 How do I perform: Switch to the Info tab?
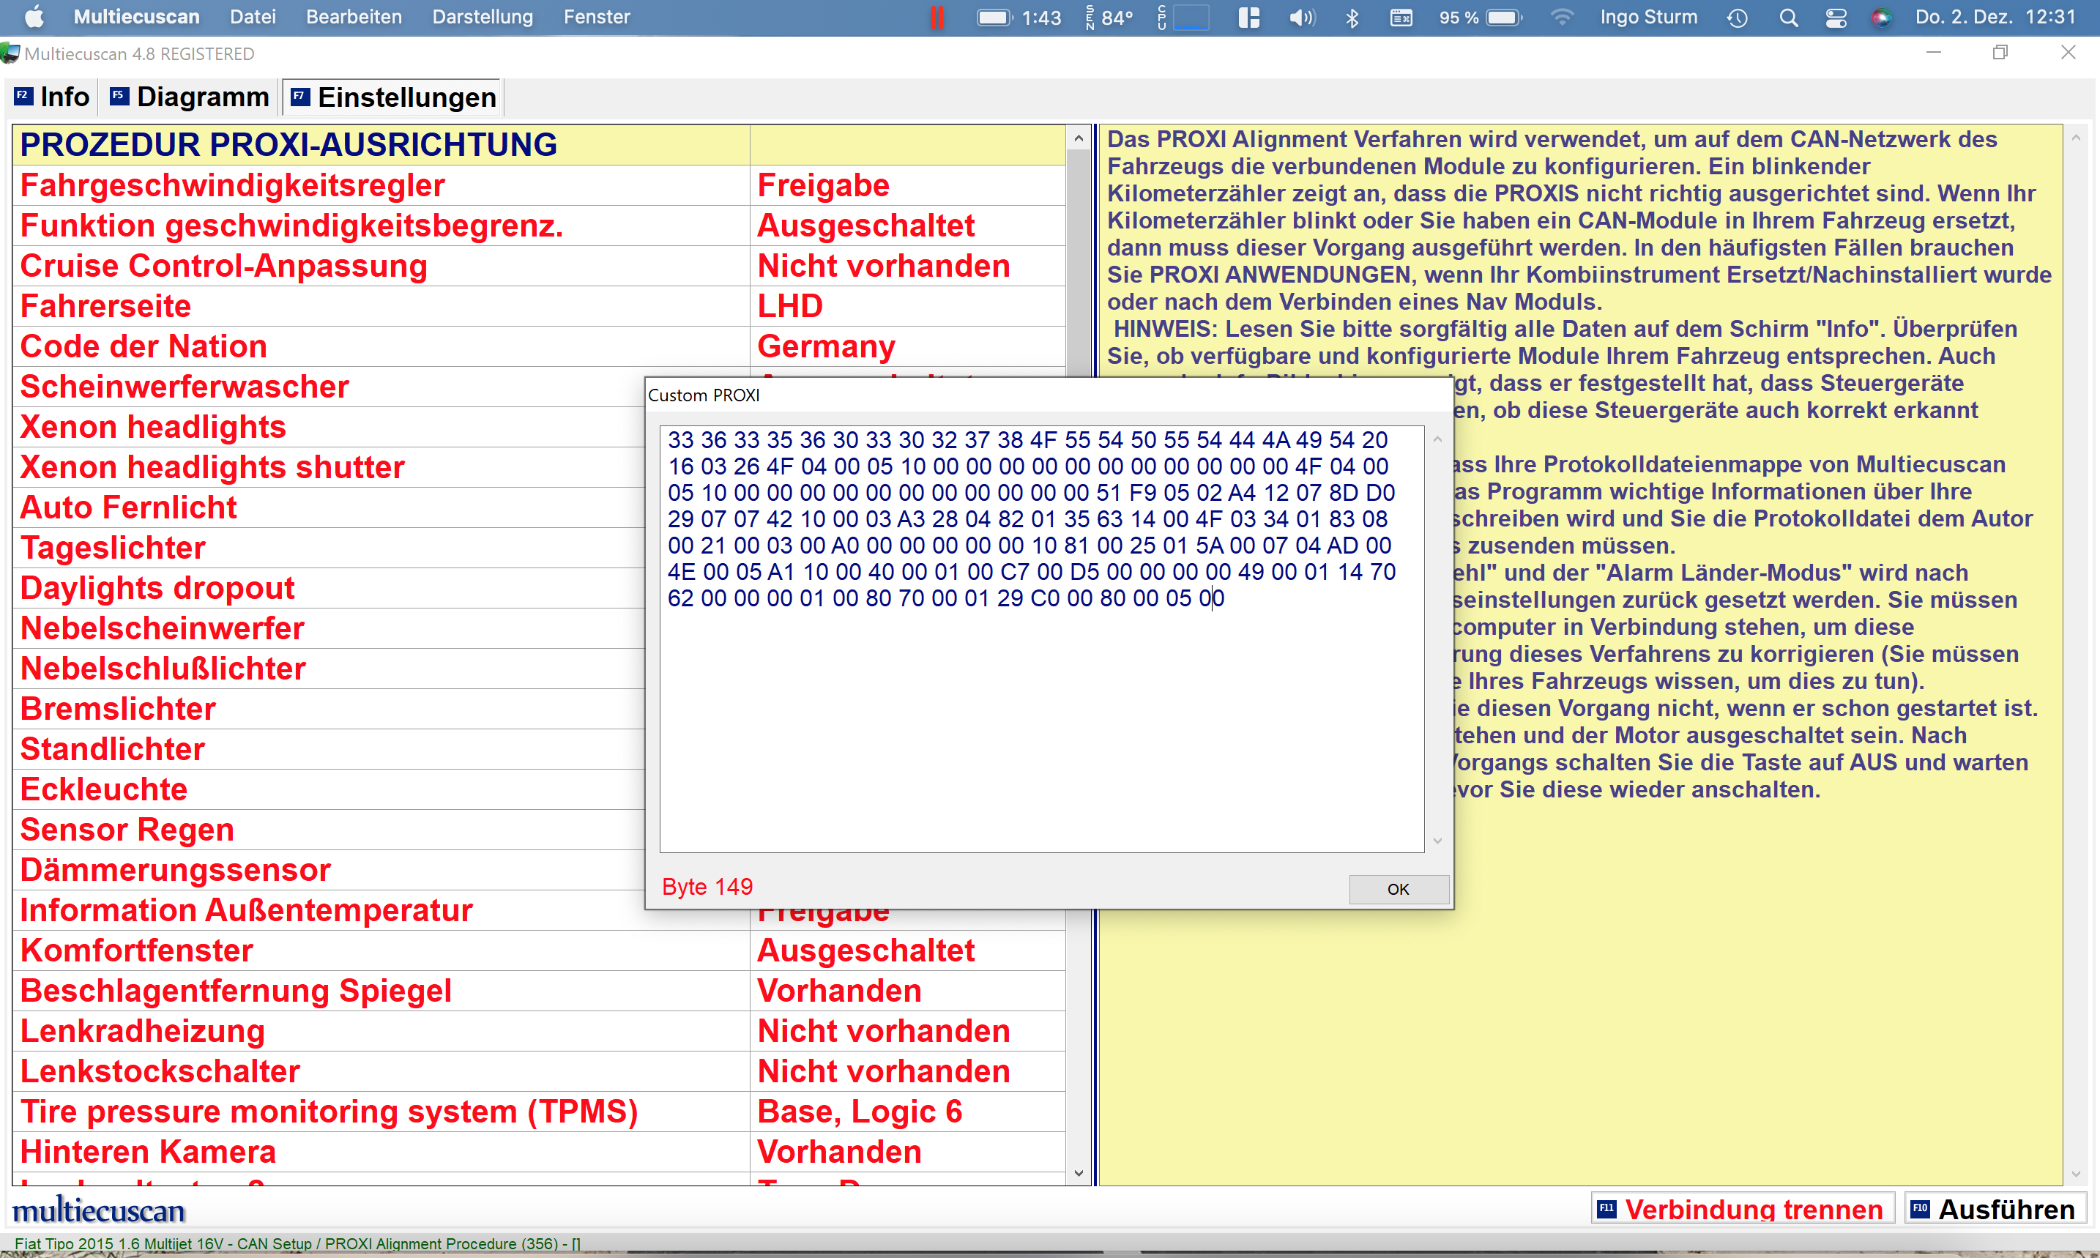click(x=53, y=97)
